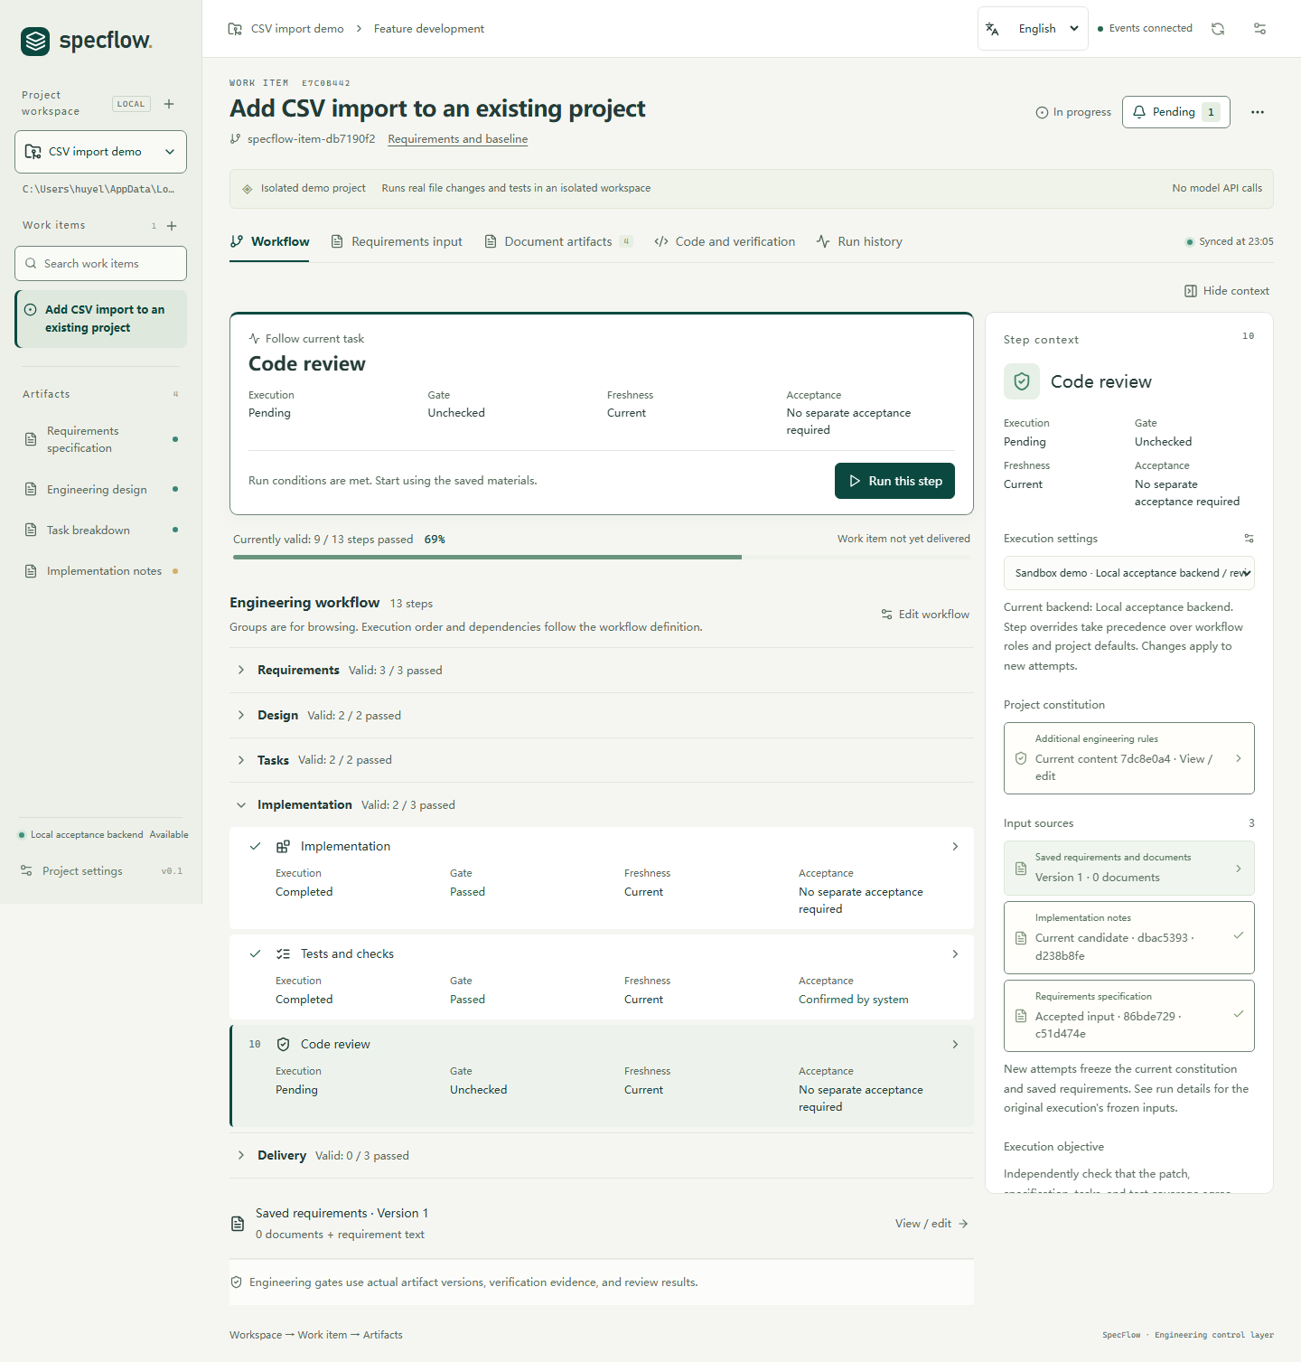
Task: Click the workspace icon in the breadcrumb
Action: pyautogui.click(x=235, y=29)
